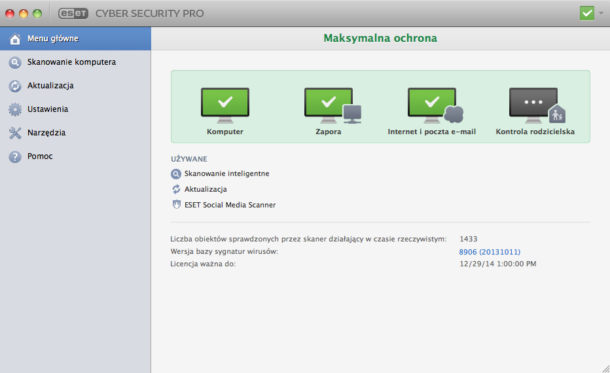Click the UŻYWANE section heading

[x=189, y=159]
